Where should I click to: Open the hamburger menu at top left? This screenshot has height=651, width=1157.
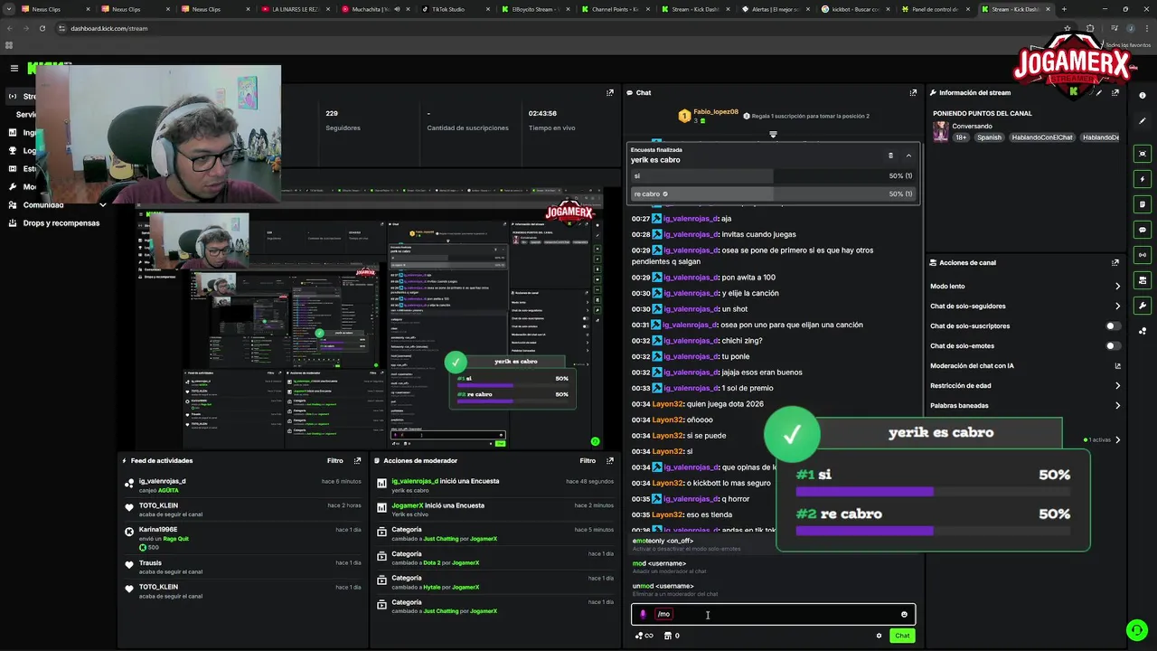tap(14, 68)
